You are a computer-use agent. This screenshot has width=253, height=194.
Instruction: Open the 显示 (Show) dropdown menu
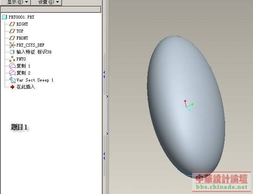pos(18,2)
